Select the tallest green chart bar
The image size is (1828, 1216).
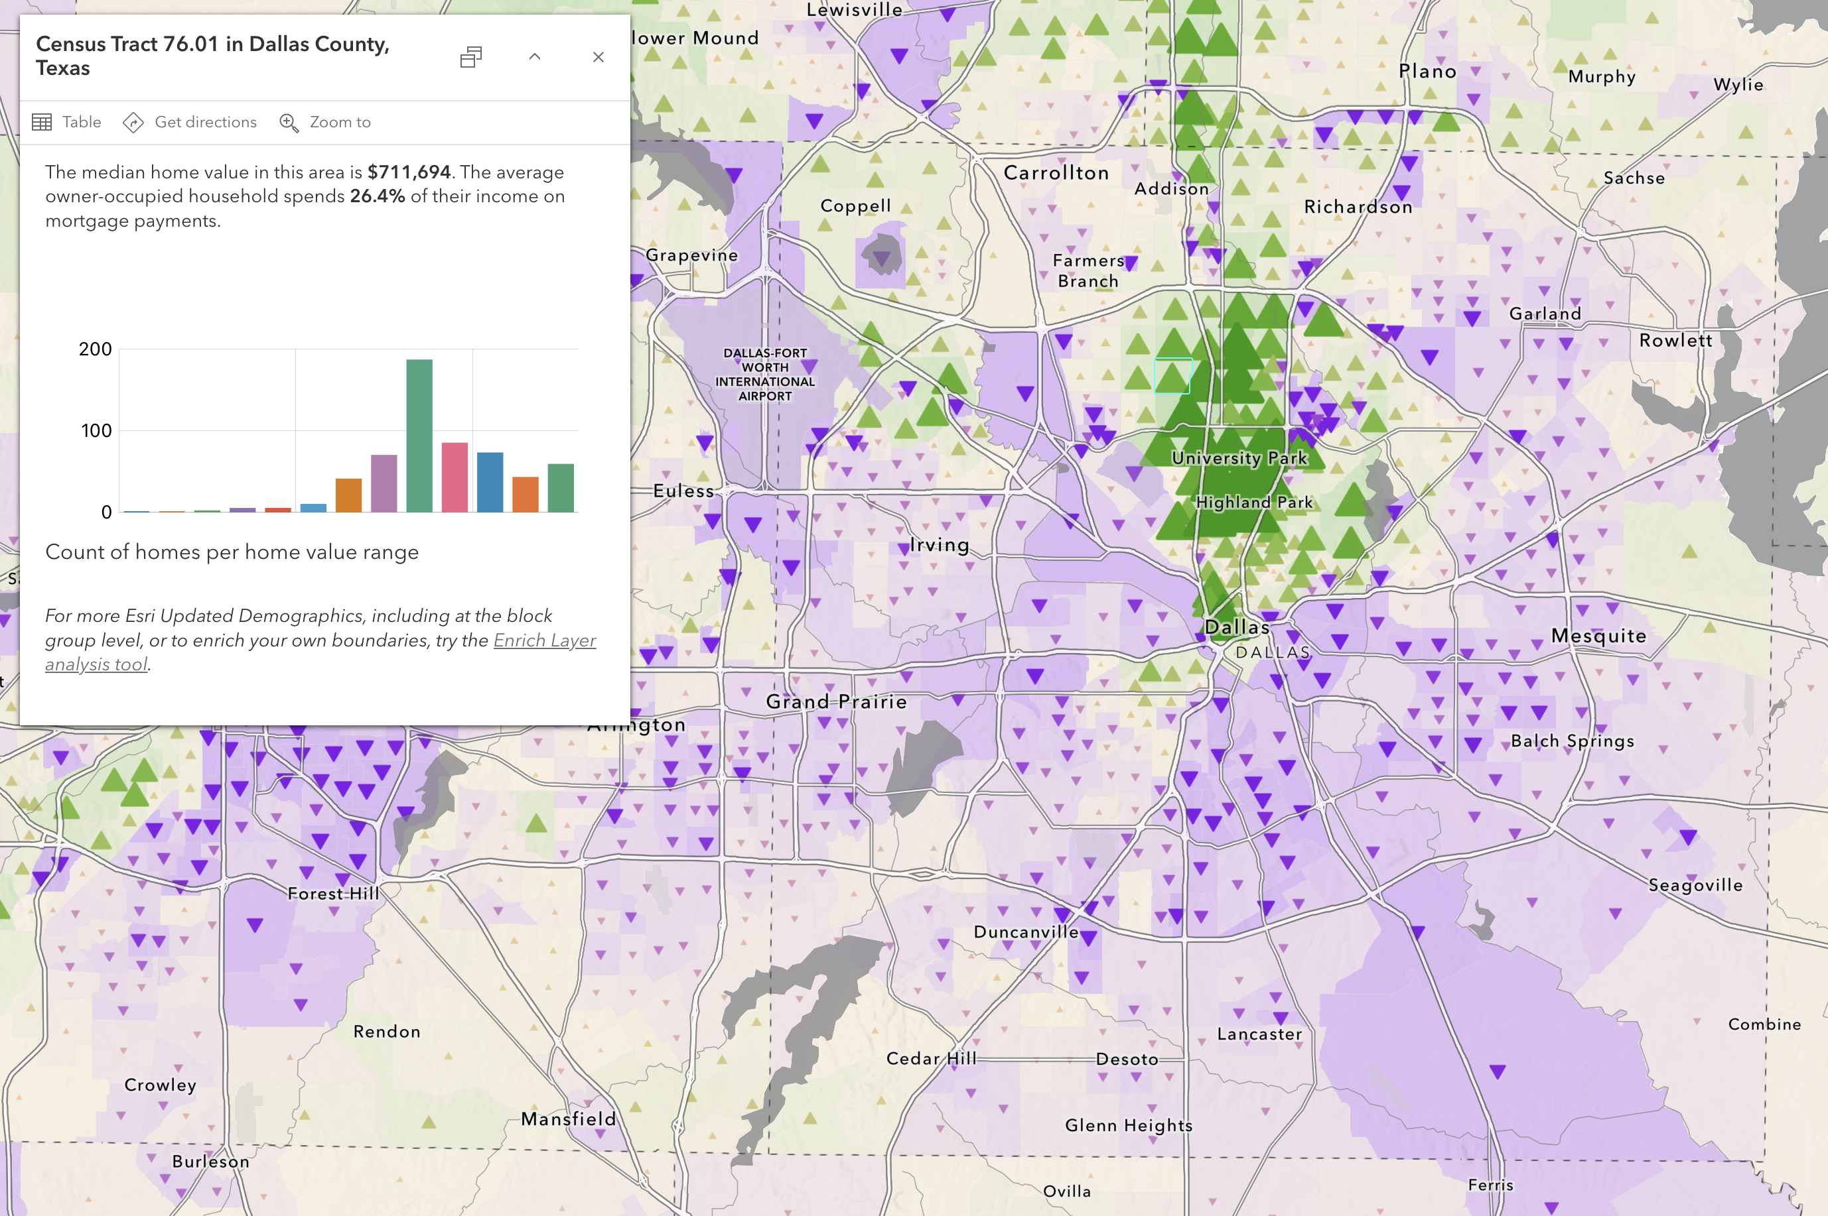(419, 436)
